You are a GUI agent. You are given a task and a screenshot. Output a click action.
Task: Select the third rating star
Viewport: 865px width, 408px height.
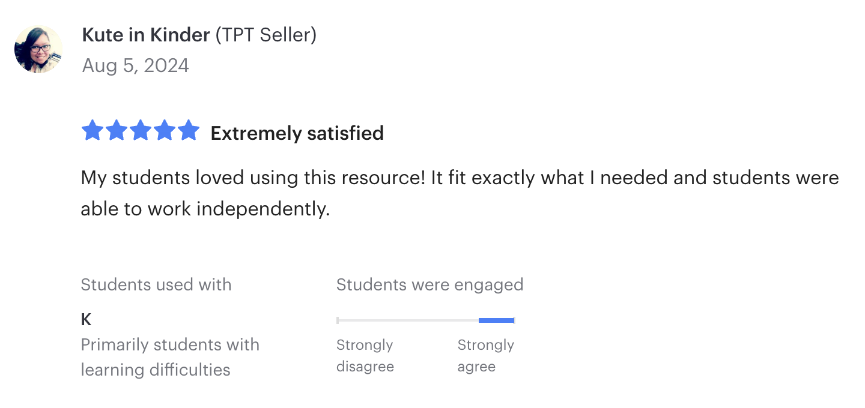(140, 131)
